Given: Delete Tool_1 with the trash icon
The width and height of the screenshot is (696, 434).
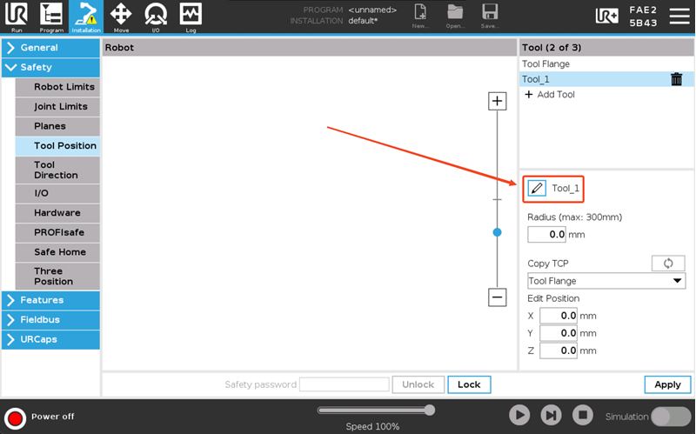Looking at the screenshot, I should 676,79.
